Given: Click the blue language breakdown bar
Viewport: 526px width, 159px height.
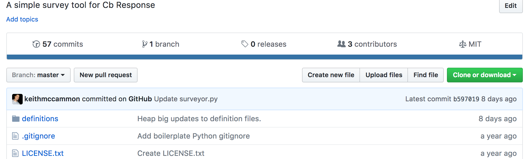Looking at the screenshot, I should (264, 57).
